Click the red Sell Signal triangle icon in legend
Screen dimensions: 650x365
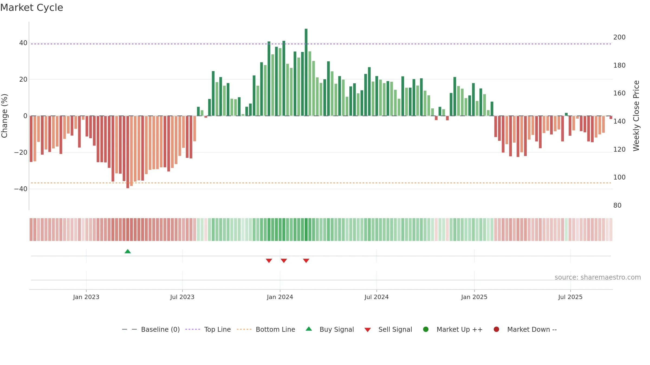368,330
